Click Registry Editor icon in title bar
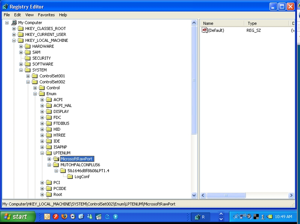300x224 pixels. pos(5,7)
